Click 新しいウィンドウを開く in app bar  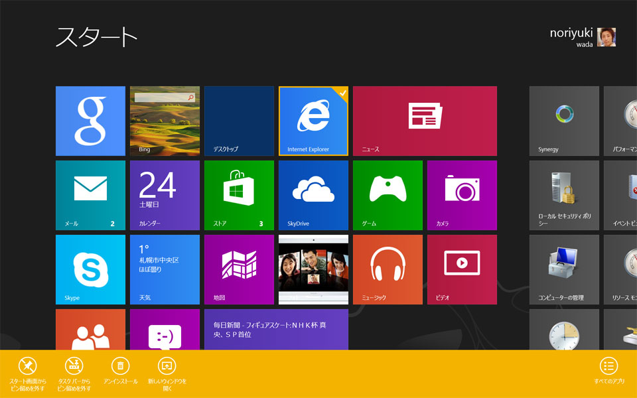point(167,374)
